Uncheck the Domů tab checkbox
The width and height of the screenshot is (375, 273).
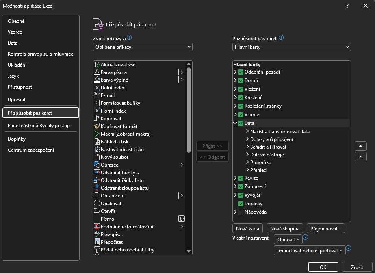241,80
